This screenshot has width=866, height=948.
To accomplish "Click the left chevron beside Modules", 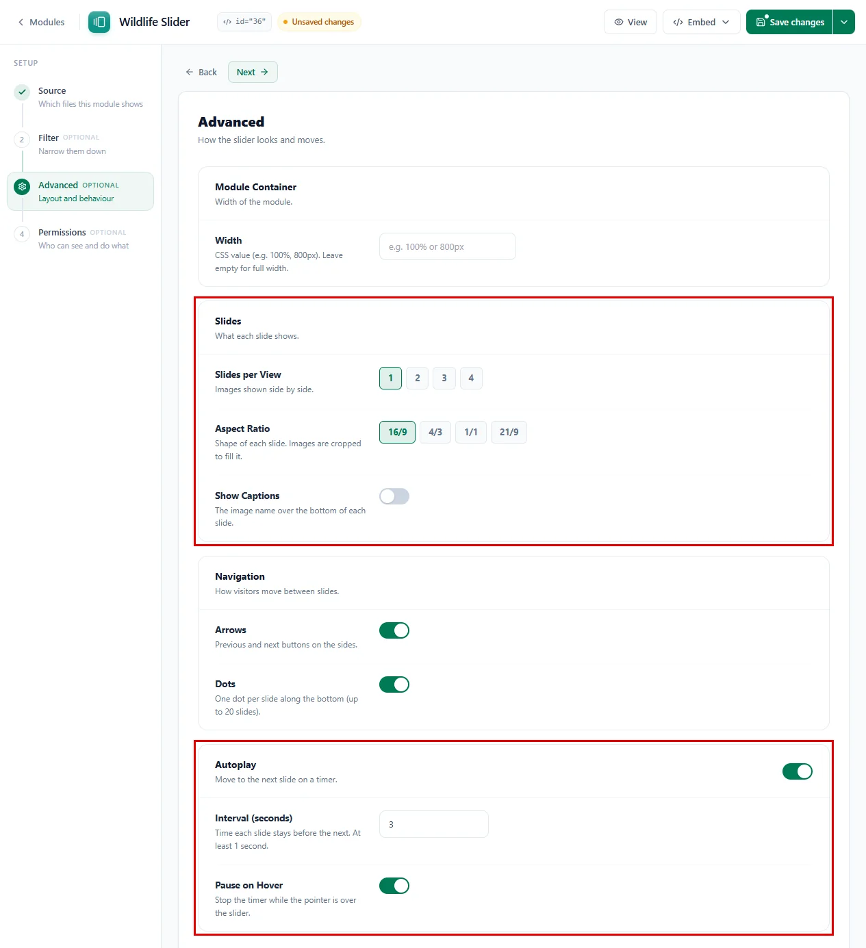I will tap(21, 22).
